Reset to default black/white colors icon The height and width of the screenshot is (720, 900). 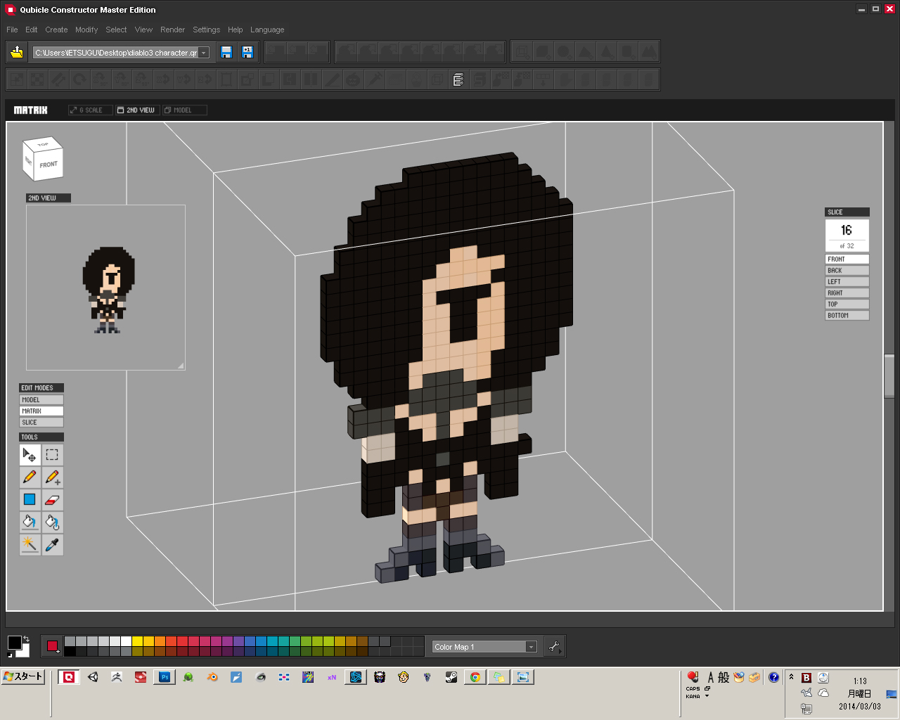[11, 655]
